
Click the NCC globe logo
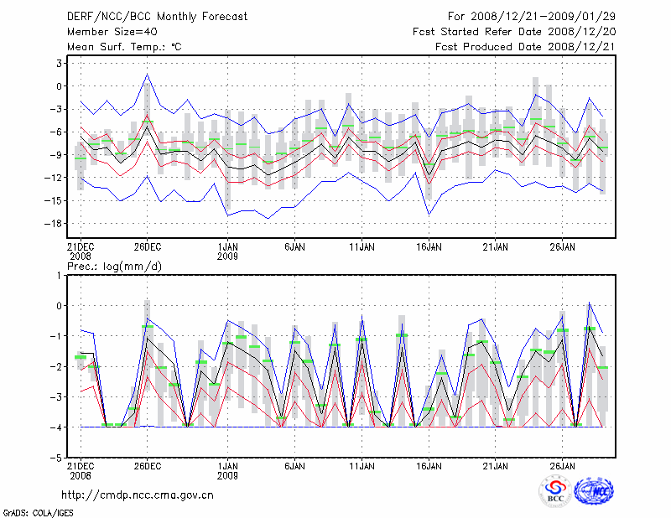pyautogui.click(x=593, y=490)
